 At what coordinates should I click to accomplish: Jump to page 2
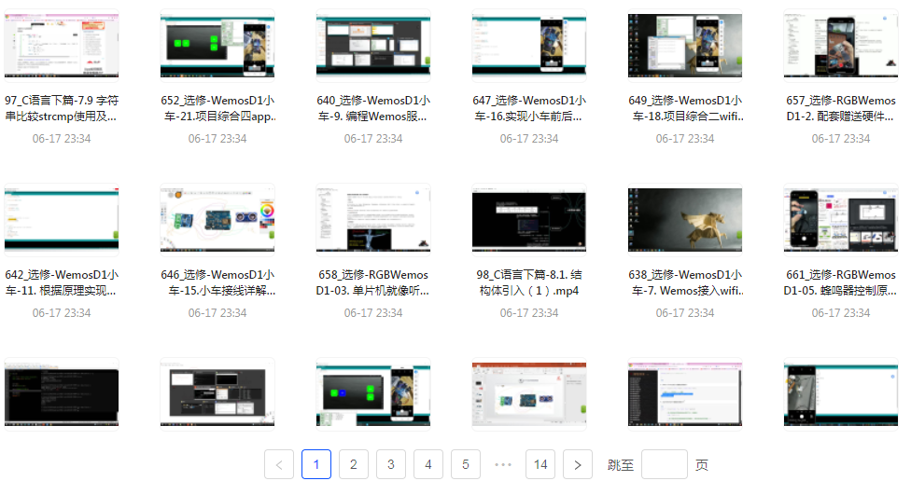(x=354, y=464)
